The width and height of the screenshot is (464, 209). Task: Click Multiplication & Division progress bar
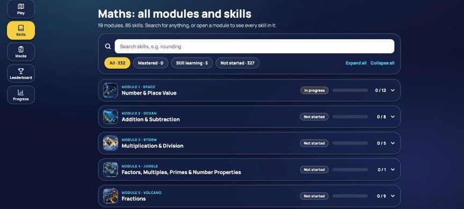pyautogui.click(x=350, y=143)
